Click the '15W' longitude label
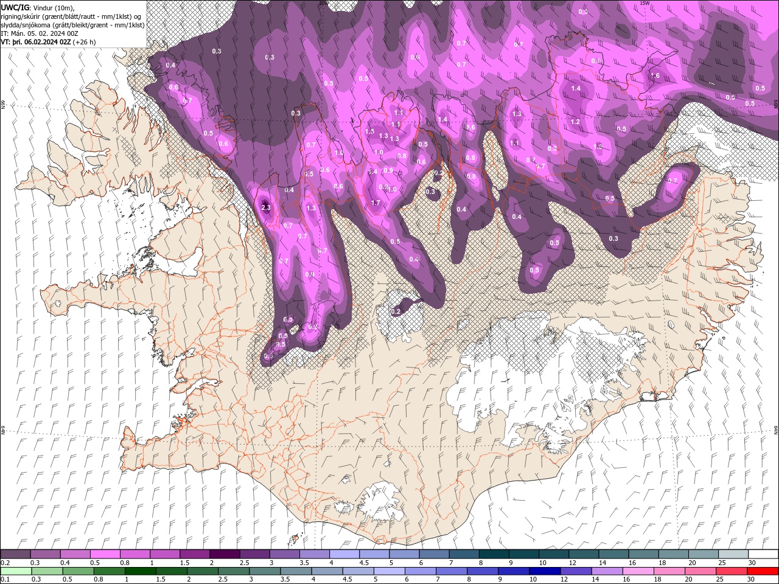 pos(644,3)
